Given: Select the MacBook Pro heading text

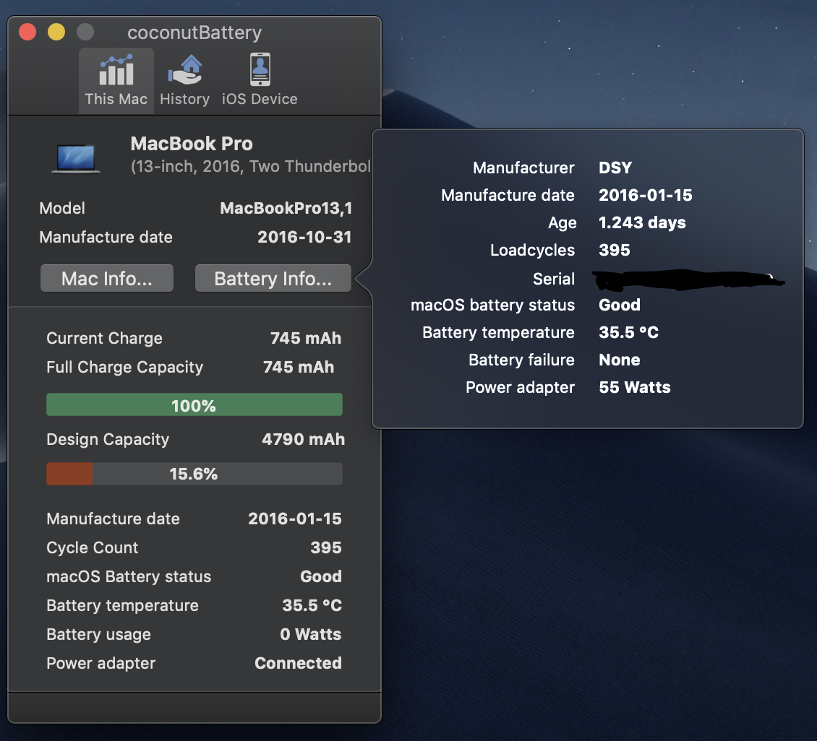Looking at the screenshot, I should [192, 144].
